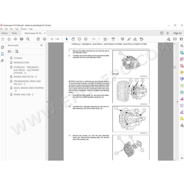Click the scrolling mode read icon

point(113,39)
